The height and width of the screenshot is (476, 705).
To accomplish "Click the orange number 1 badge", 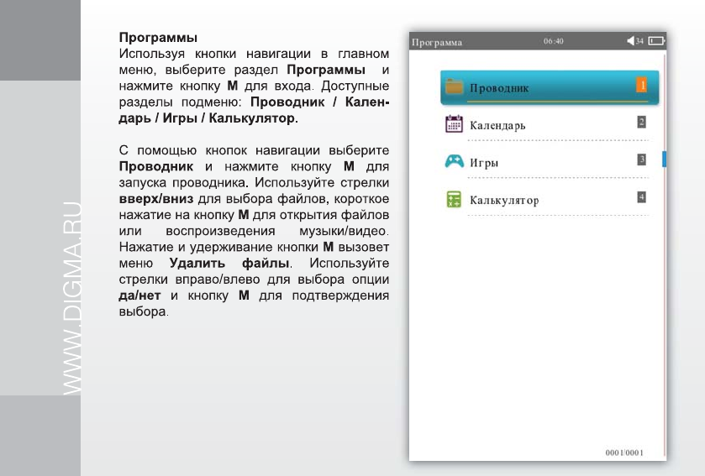I will (x=642, y=85).
